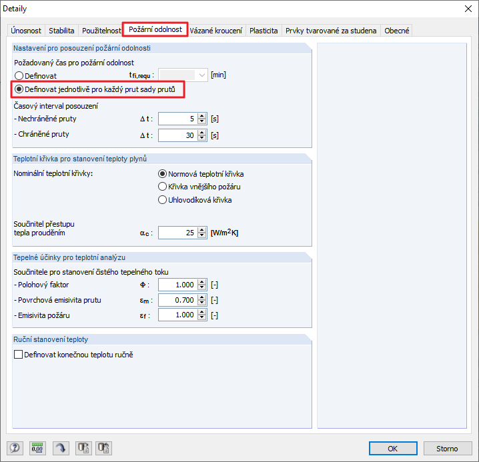Click Chráněné pruty Δt field showing 30

pyautogui.click(x=178, y=135)
